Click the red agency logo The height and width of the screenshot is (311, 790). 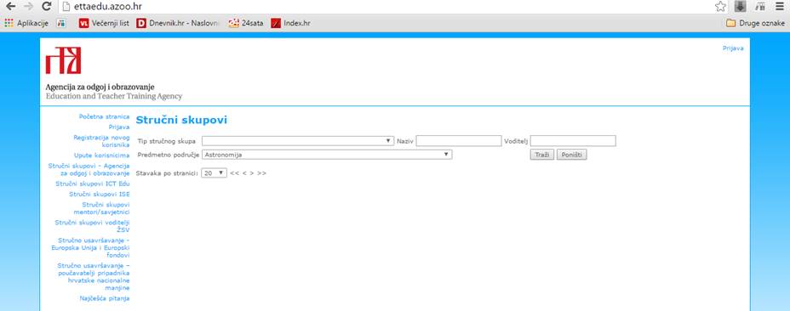coord(64,60)
